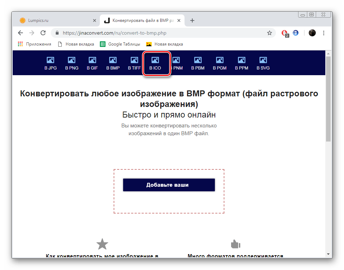Minimize the browser window
The image size is (344, 270).
pyautogui.click(x=303, y=14)
